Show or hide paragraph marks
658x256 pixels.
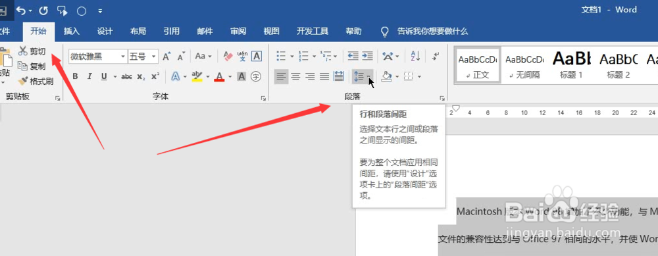click(436, 56)
